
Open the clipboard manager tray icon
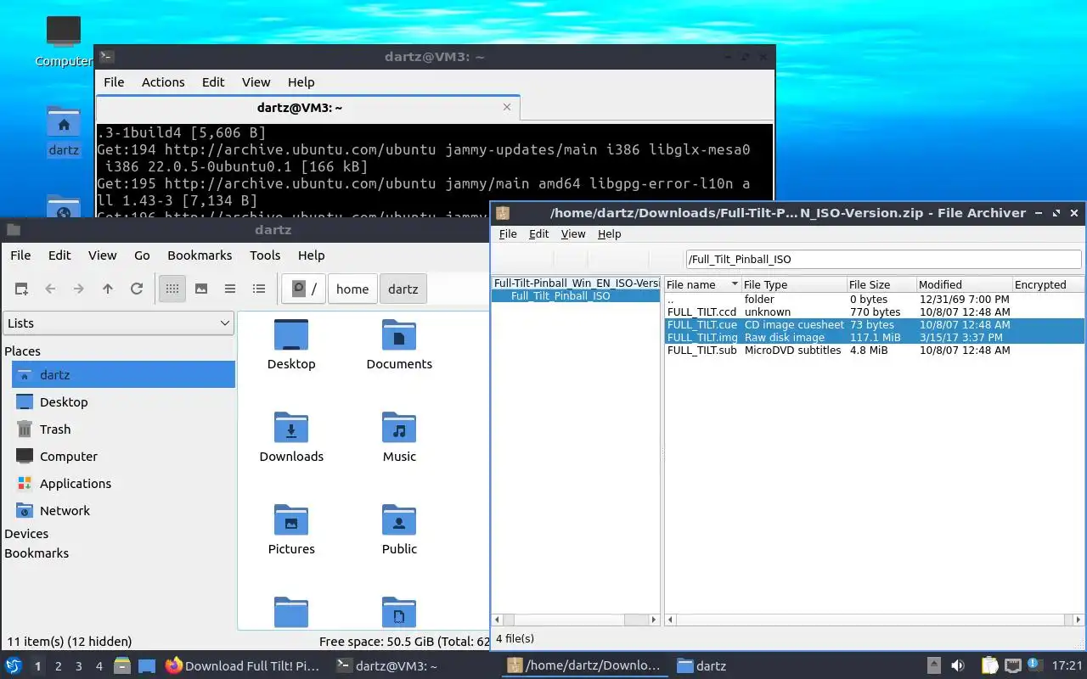click(989, 665)
